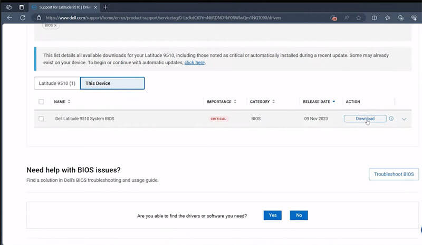Screen dimensions: 422x245
Task: Close the Support for Latitude 9510 tab
Action: click(95, 7)
